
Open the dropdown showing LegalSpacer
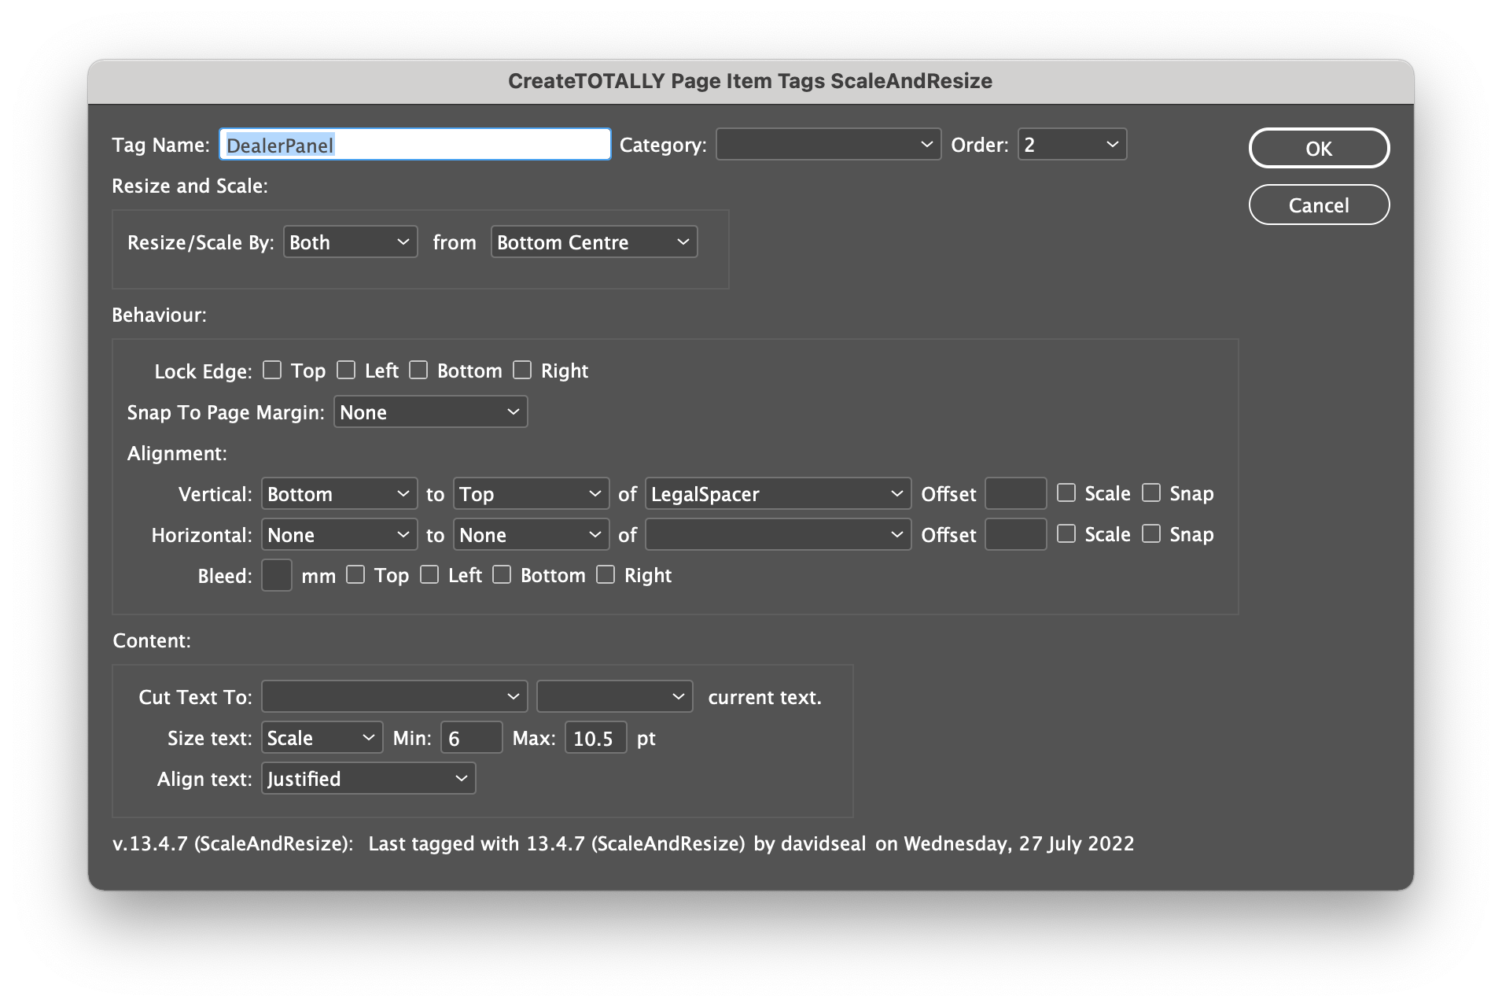777,493
